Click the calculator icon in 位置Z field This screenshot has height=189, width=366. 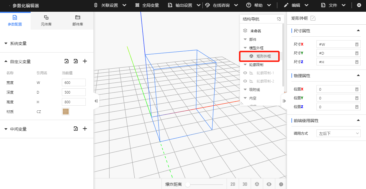pos(357,107)
